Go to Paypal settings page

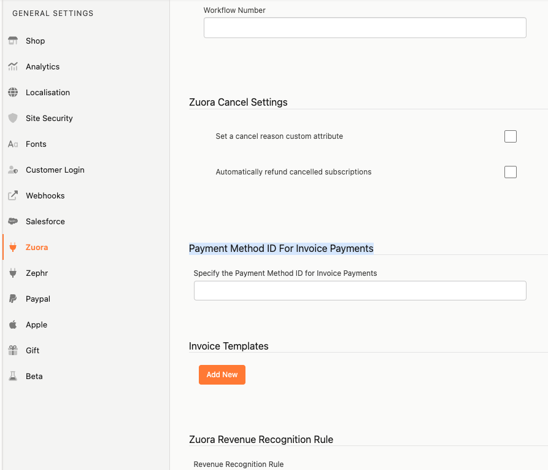pyautogui.click(x=37, y=299)
